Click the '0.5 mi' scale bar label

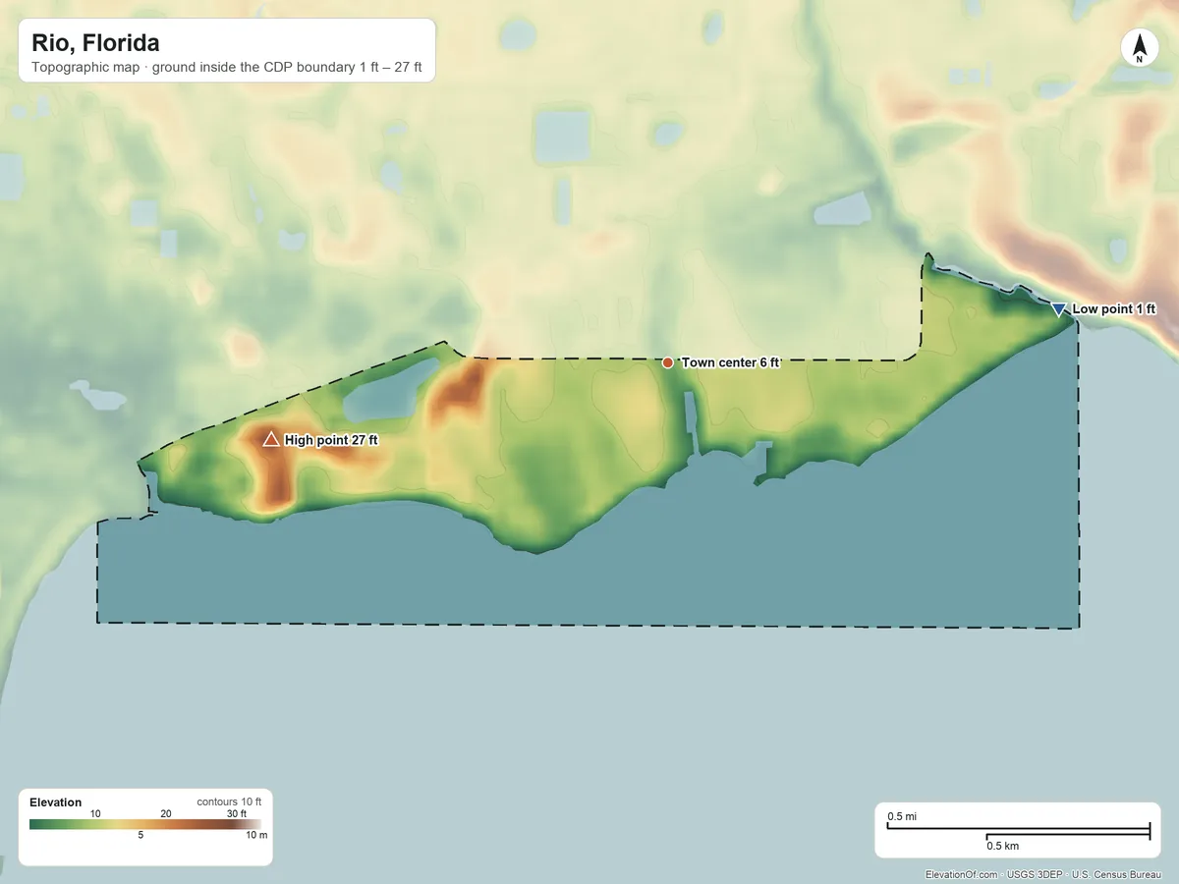point(902,816)
